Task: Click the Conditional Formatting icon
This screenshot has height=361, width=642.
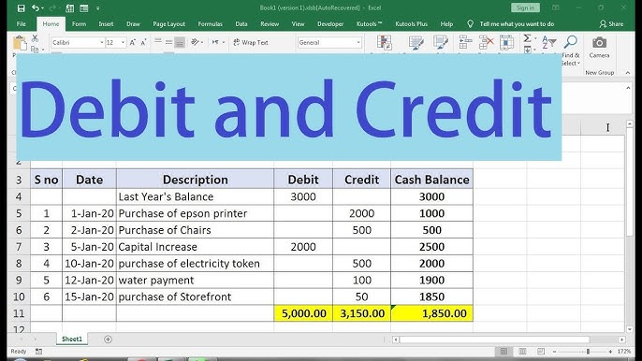Action: 385,43
